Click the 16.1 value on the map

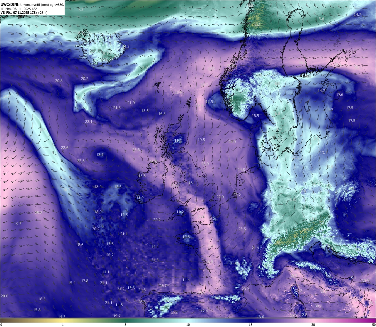point(192,183)
